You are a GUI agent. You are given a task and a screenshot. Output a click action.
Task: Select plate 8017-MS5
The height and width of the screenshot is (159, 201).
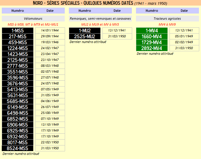[x=18, y=143]
